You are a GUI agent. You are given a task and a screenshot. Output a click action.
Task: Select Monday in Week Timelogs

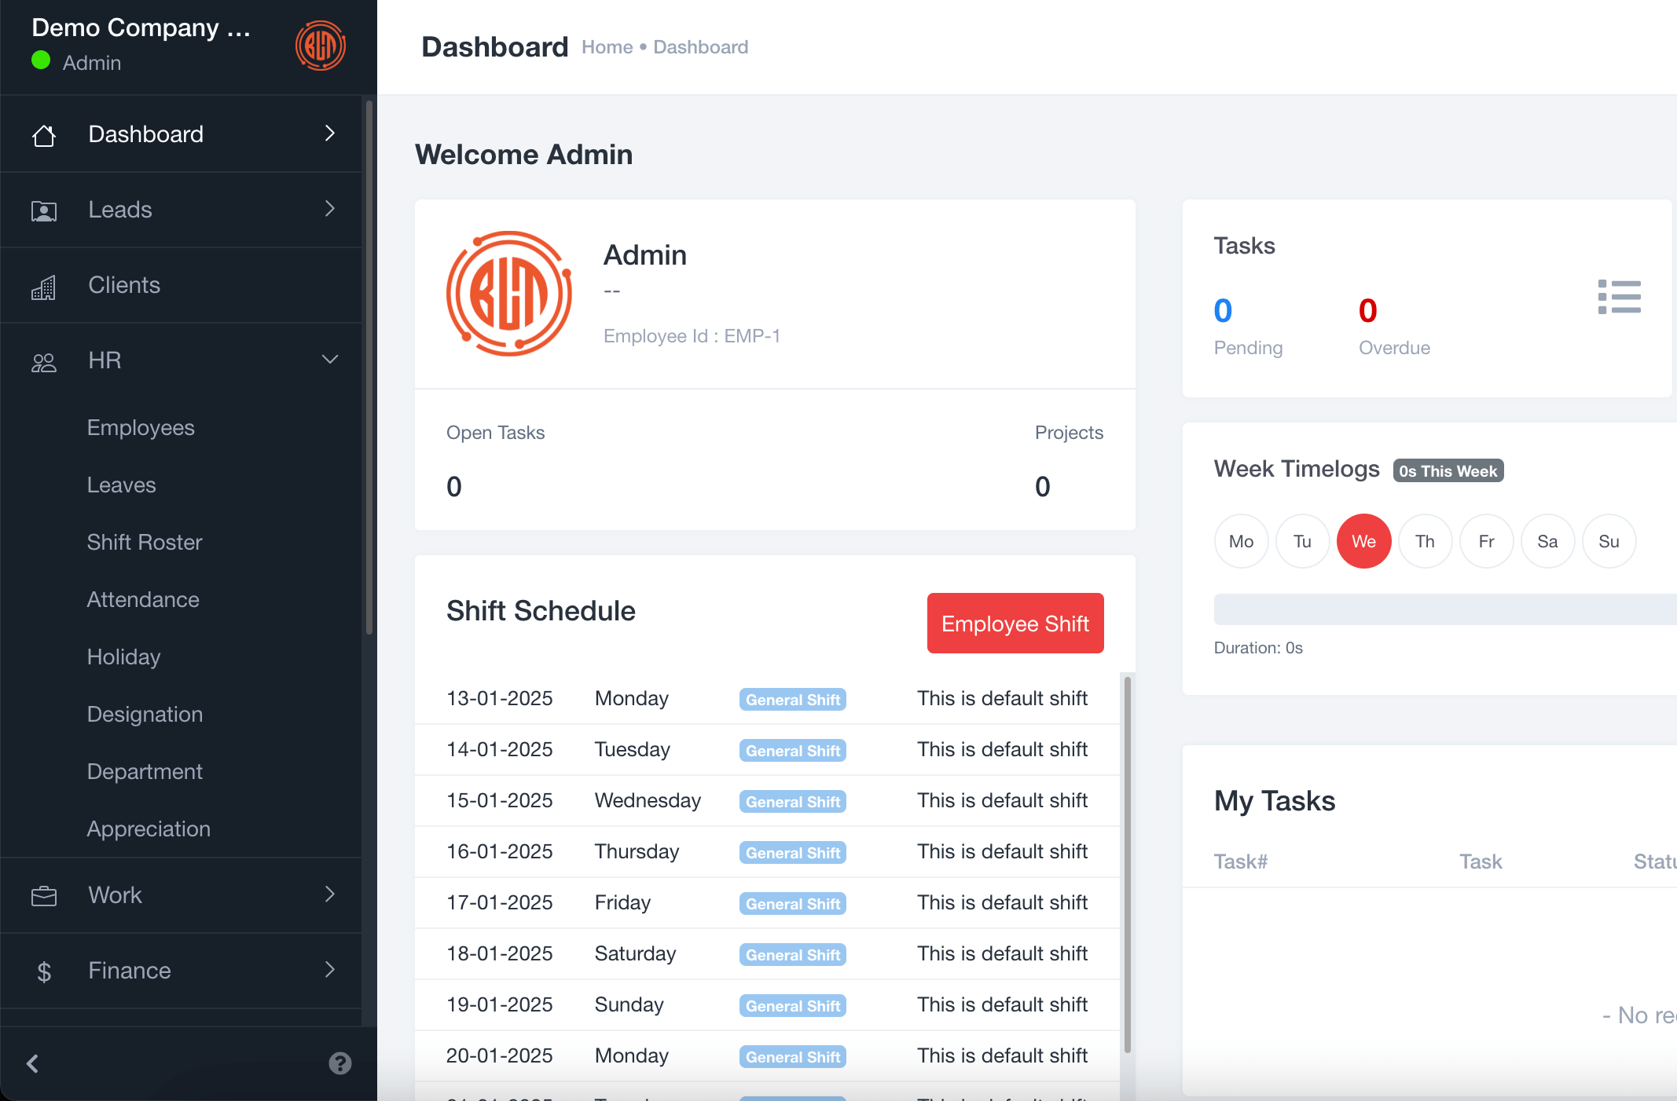(1241, 541)
